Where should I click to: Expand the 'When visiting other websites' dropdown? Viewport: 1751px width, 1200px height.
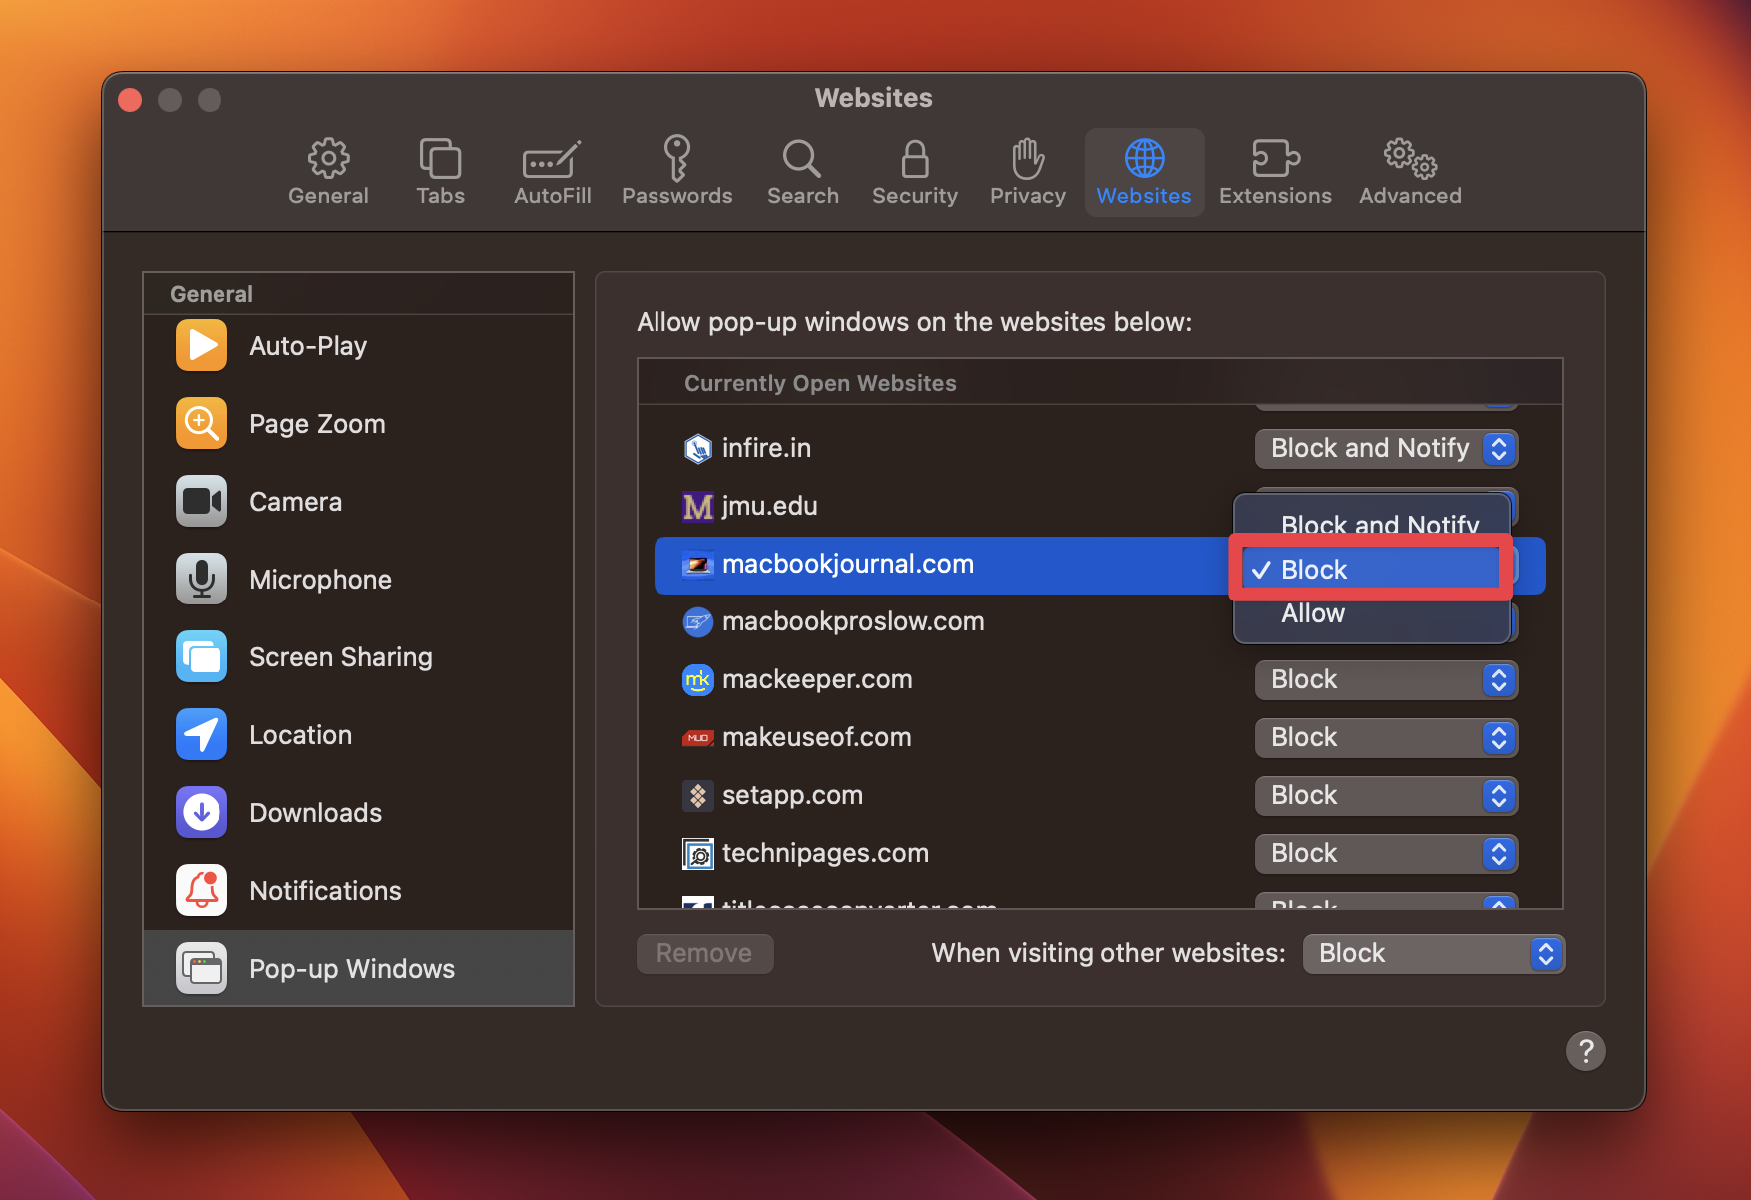click(1433, 954)
